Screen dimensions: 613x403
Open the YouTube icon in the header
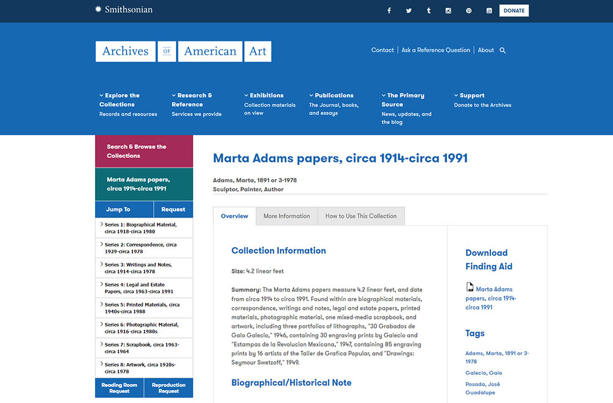tap(489, 10)
